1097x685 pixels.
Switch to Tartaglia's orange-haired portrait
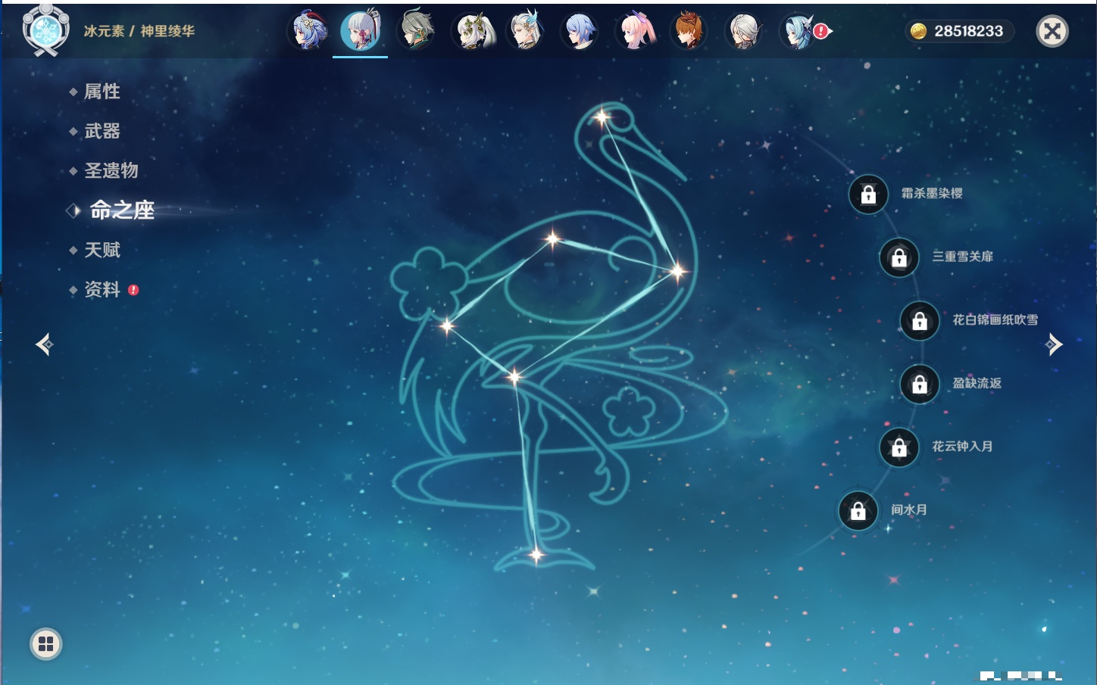click(689, 31)
